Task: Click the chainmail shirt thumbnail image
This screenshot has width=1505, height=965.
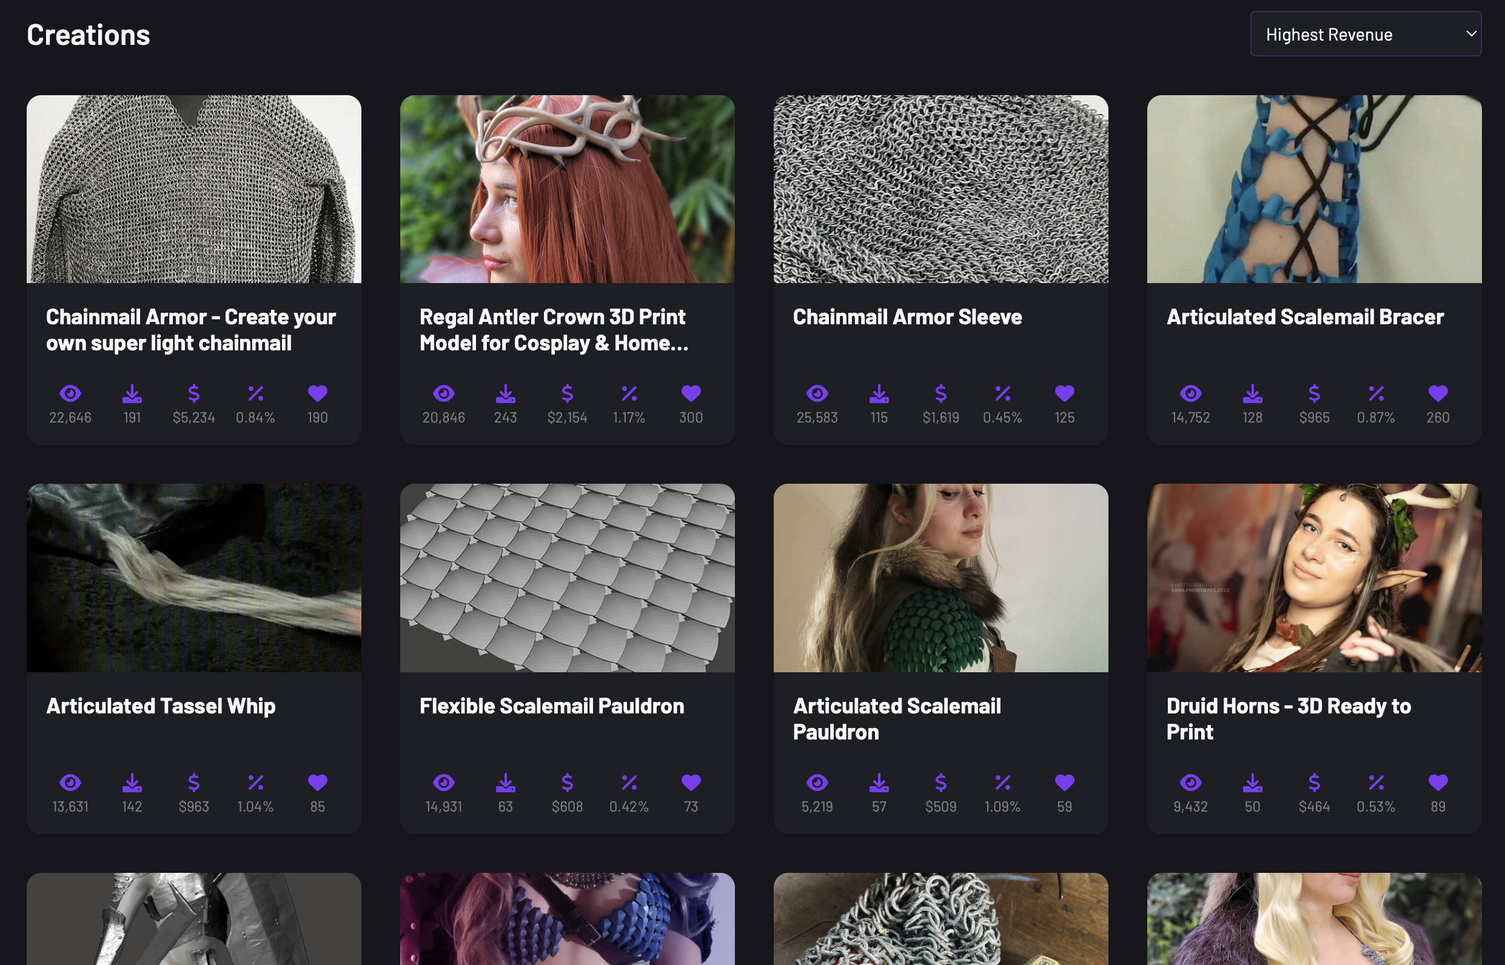Action: 193,189
